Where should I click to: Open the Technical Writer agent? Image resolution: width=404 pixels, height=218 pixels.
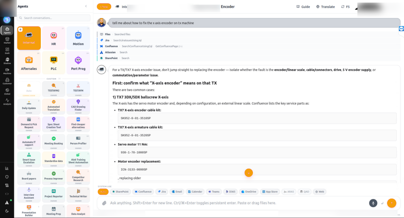coord(78,195)
